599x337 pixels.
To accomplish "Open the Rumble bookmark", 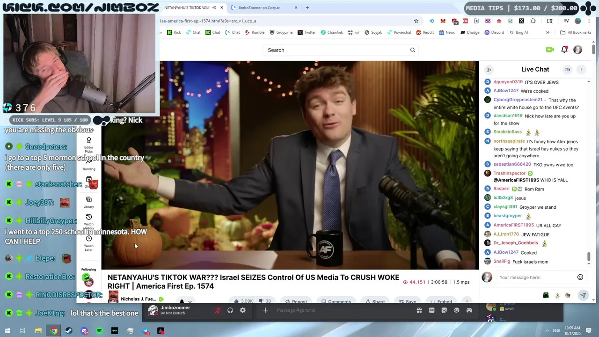I will pyautogui.click(x=255, y=33).
